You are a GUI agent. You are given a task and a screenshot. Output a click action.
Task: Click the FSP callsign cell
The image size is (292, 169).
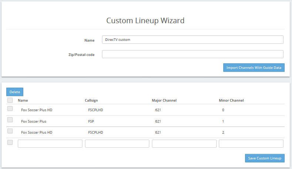91,122
